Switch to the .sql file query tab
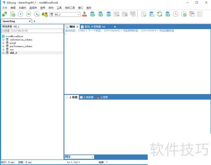The width and height of the screenshot is (211, 165). tap(95, 27)
